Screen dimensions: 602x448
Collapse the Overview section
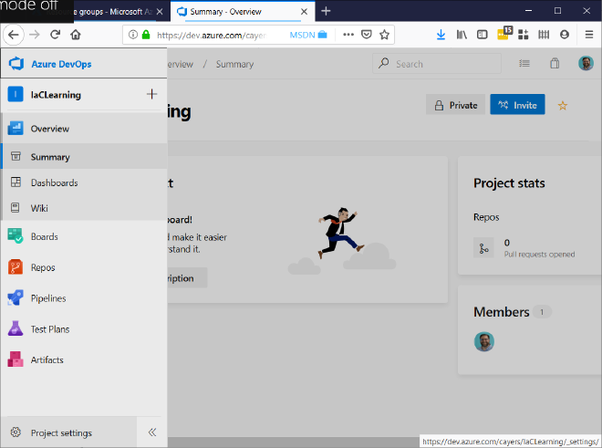coord(49,129)
